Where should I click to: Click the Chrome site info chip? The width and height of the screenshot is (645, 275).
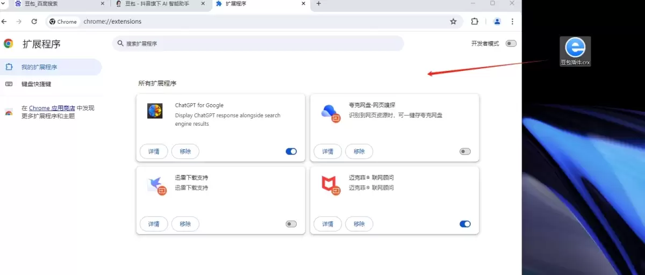pos(63,21)
